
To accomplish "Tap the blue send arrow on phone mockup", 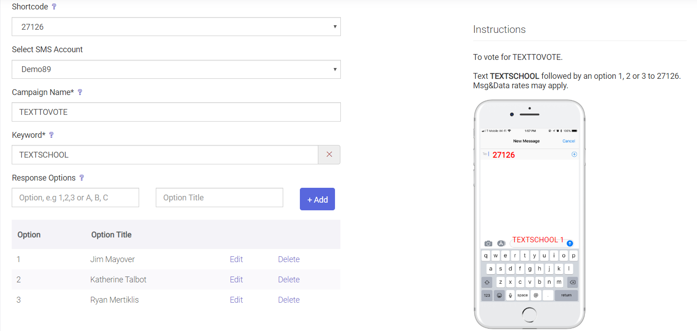I will click(x=570, y=243).
